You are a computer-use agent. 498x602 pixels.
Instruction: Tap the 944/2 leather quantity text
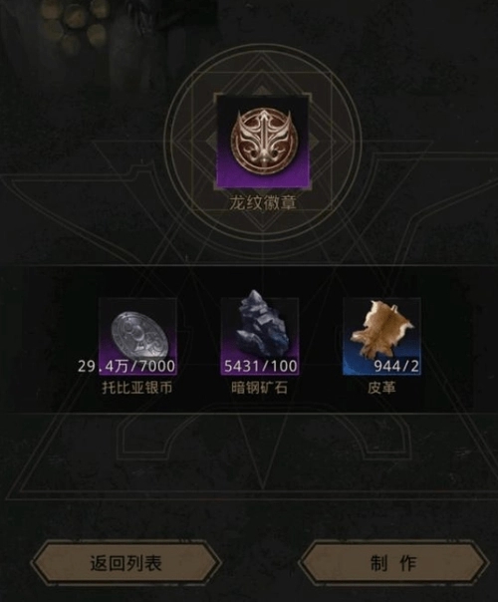(396, 366)
